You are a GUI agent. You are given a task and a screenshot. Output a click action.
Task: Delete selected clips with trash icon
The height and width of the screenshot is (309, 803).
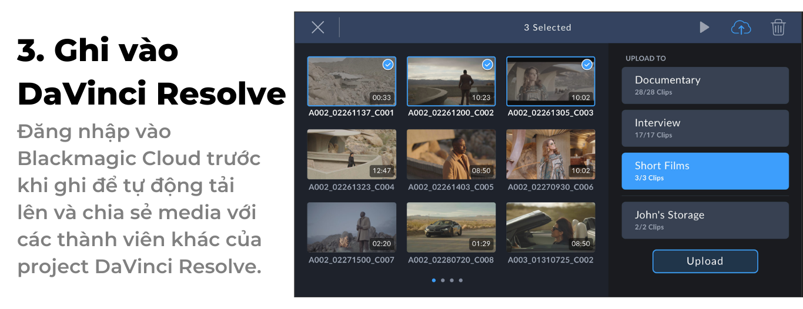click(778, 27)
